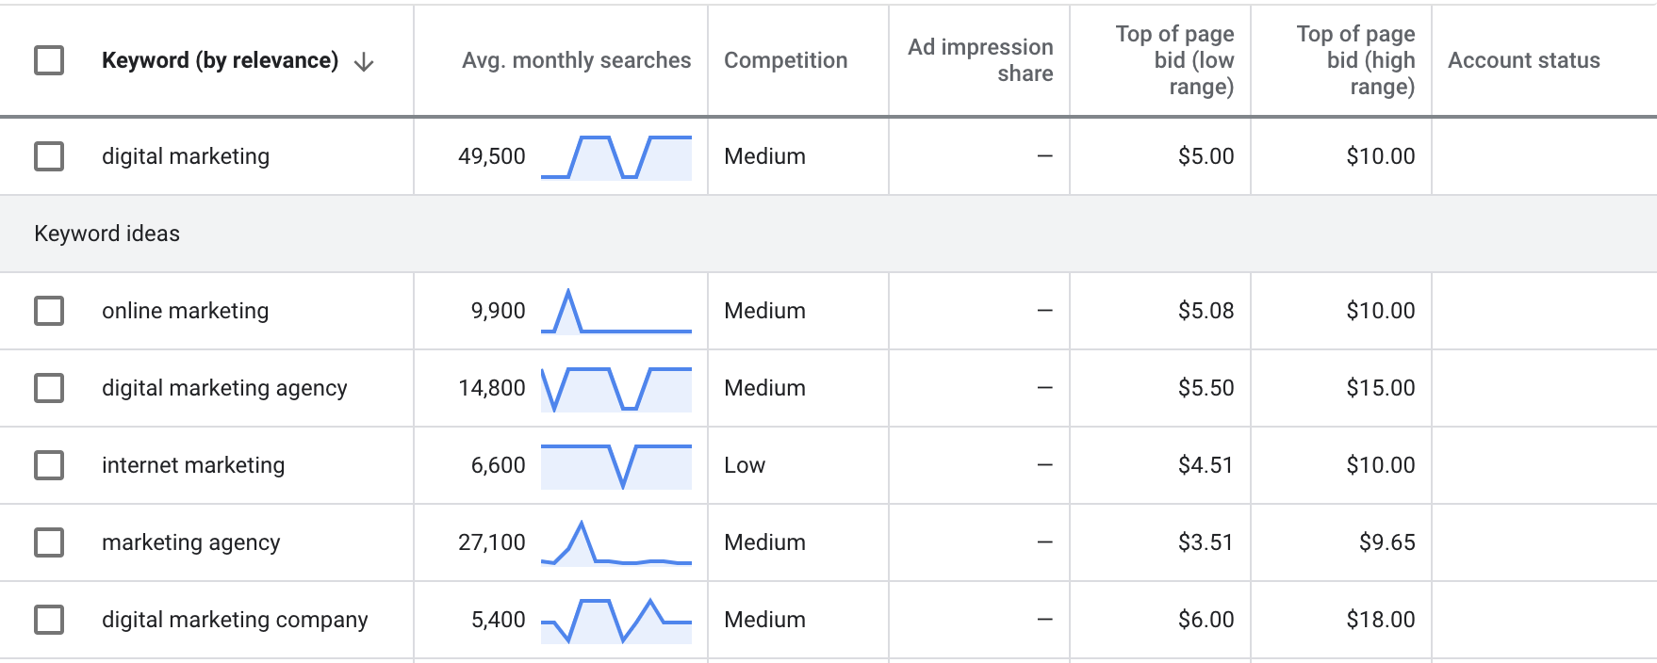The height and width of the screenshot is (663, 1657).
Task: Check the box for digital marketing
Action: 49,156
